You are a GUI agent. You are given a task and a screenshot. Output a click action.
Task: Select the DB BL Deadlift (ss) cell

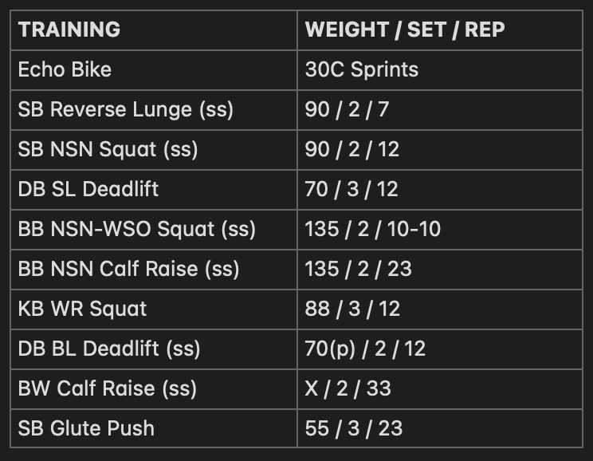click(154, 349)
